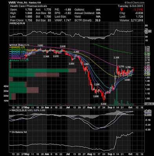This screenshot has height=156, width=154.
Task: Click the yellow EMA(50) legend entry
Action: (x=17, y=47)
